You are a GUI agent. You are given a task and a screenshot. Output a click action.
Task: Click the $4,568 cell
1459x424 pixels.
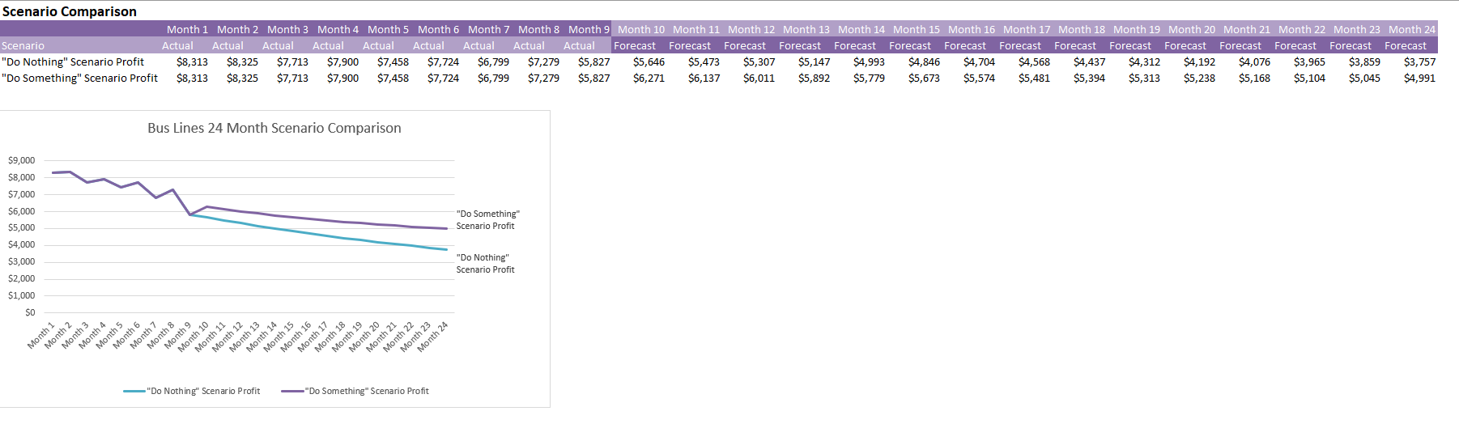tap(1034, 62)
